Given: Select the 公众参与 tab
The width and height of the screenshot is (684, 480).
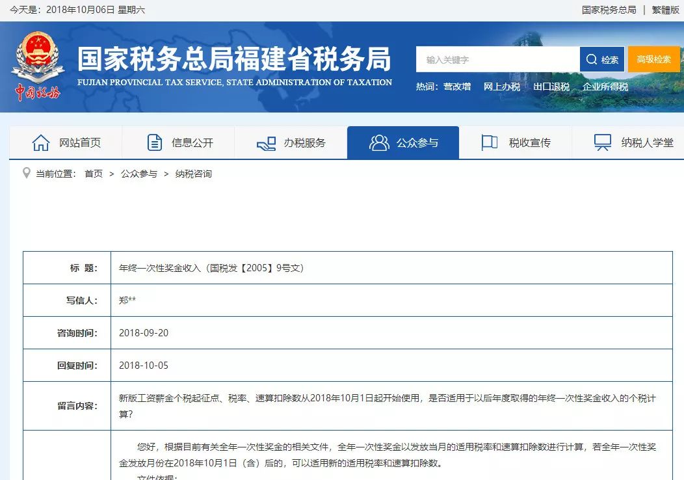Looking at the screenshot, I should coord(403,142).
